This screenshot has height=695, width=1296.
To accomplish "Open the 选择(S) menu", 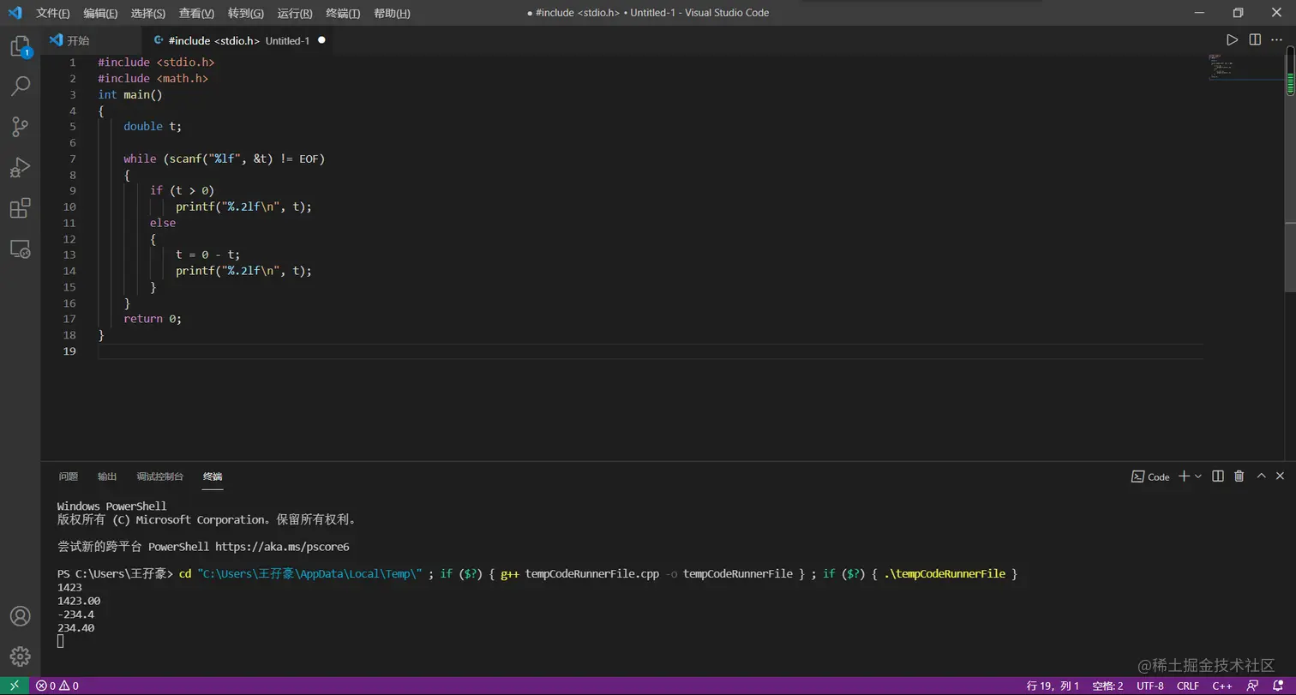I will tap(148, 13).
